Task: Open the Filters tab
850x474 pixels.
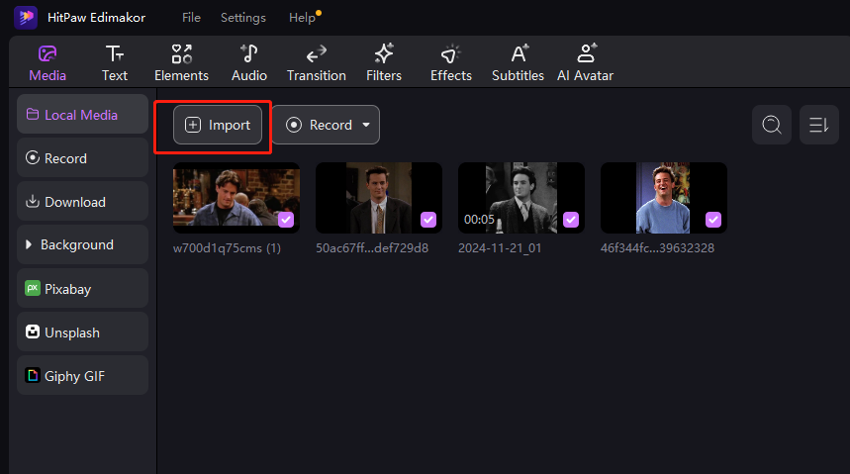Action: [384, 63]
